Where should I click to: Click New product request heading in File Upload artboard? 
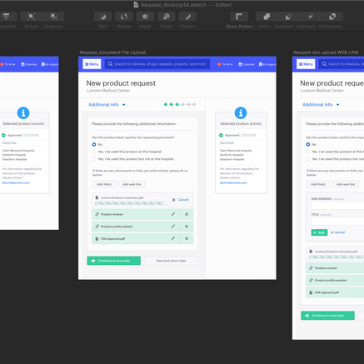tap(121, 83)
